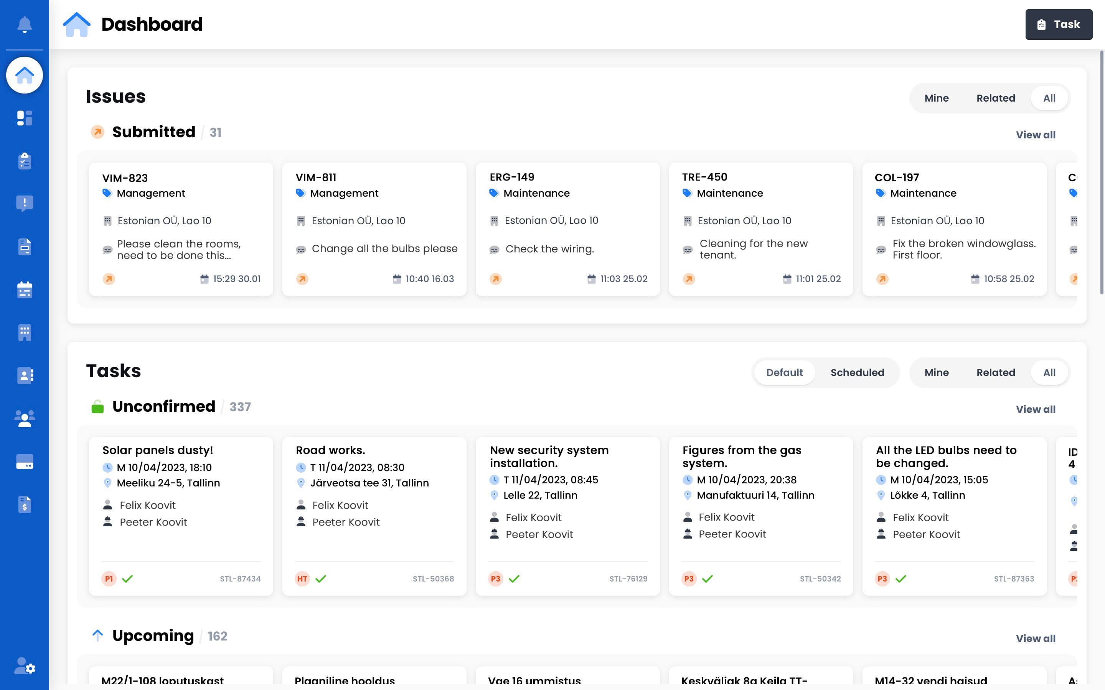Collapse the Upcoming tasks section arrow

[x=97, y=635]
